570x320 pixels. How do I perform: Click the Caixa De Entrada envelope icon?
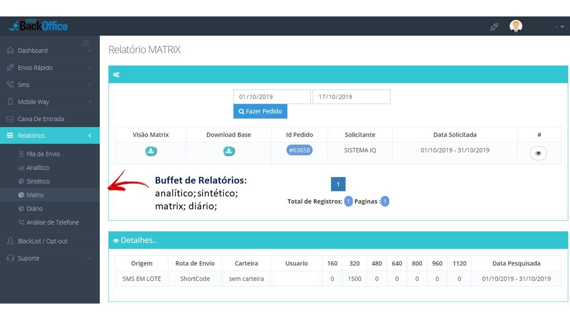pyautogui.click(x=10, y=119)
